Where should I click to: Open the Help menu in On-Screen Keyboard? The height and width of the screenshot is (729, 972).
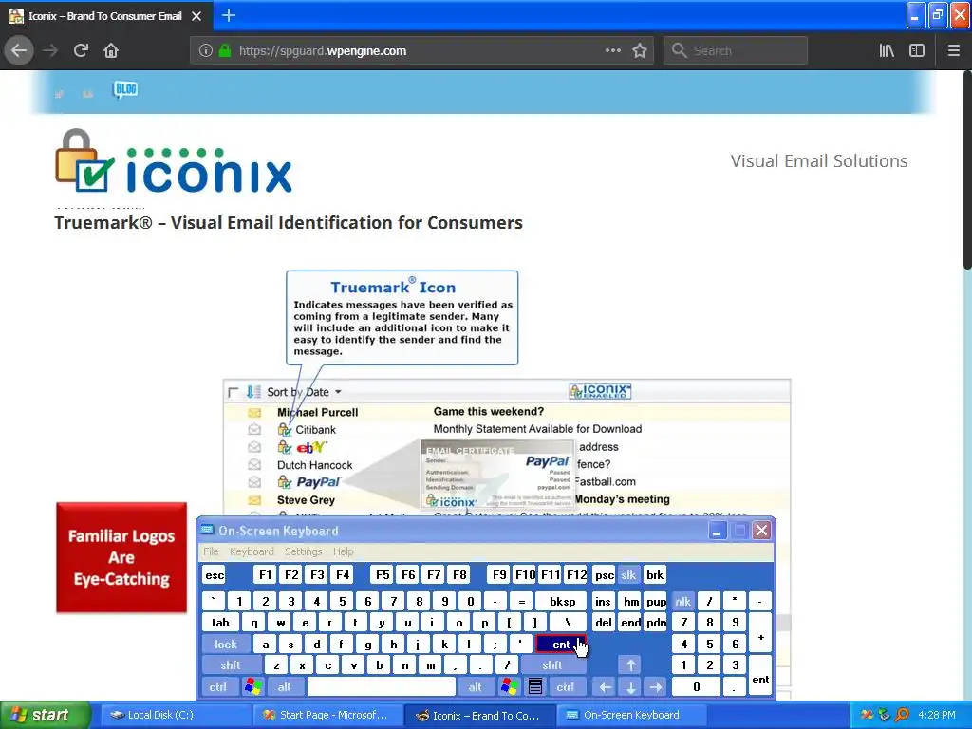point(344,551)
